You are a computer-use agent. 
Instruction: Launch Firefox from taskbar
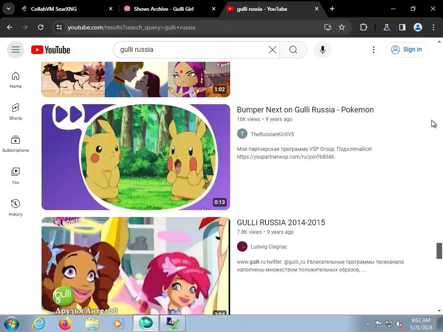[65, 323]
